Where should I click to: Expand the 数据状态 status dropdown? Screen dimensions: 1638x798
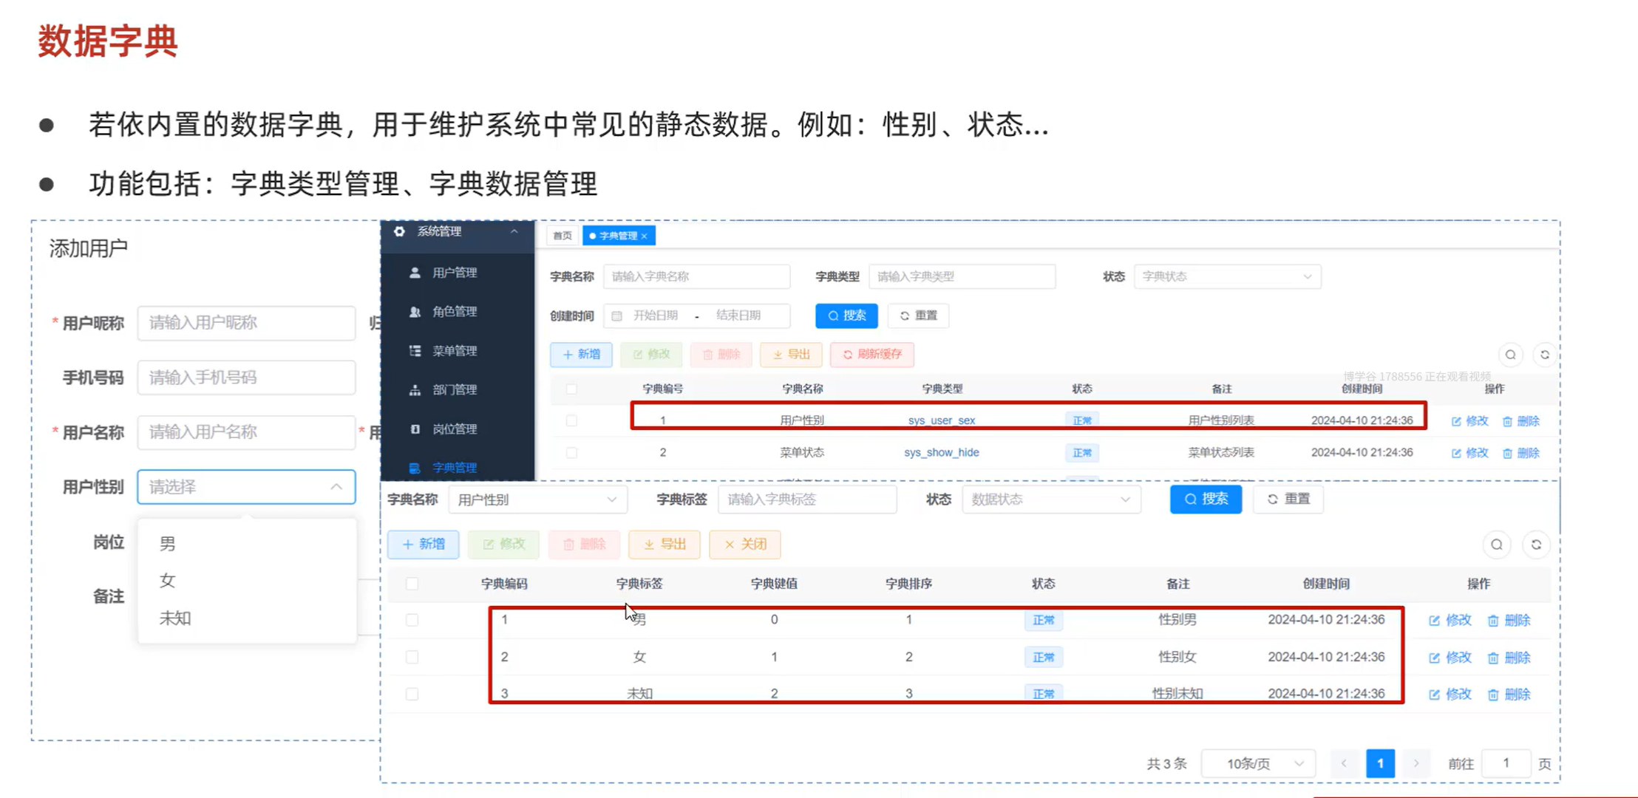point(1050,499)
